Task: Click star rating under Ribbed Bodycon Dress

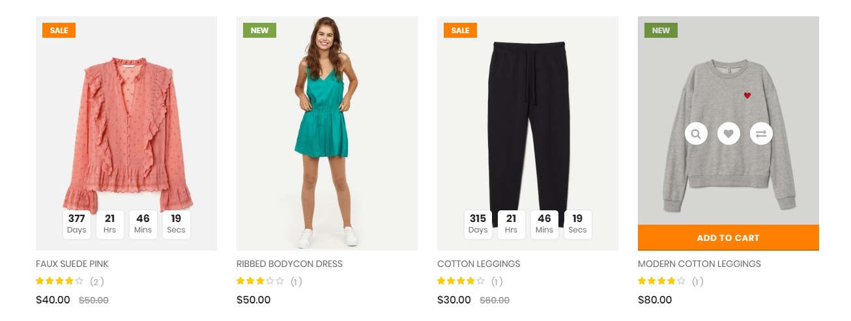Action: click(260, 281)
